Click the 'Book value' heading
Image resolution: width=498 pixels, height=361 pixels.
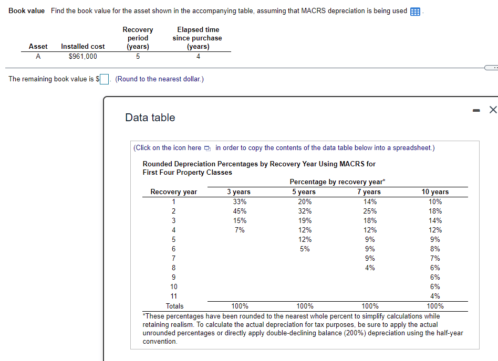(x=26, y=10)
